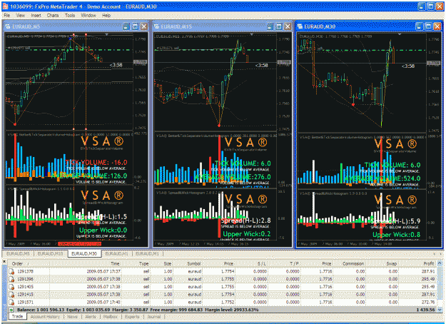Sort orders by the Commission column header
Image resolution: width=446 pixels, height=324 pixels.
click(x=349, y=263)
